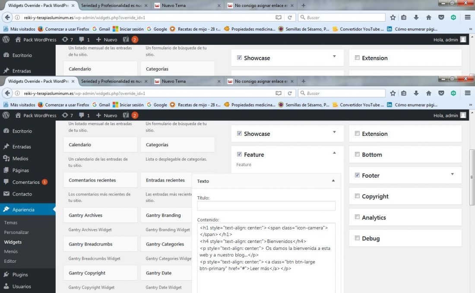This screenshot has width=475, height=293.
Task: Open Editor under Apariencia
Action: (x=10, y=261)
